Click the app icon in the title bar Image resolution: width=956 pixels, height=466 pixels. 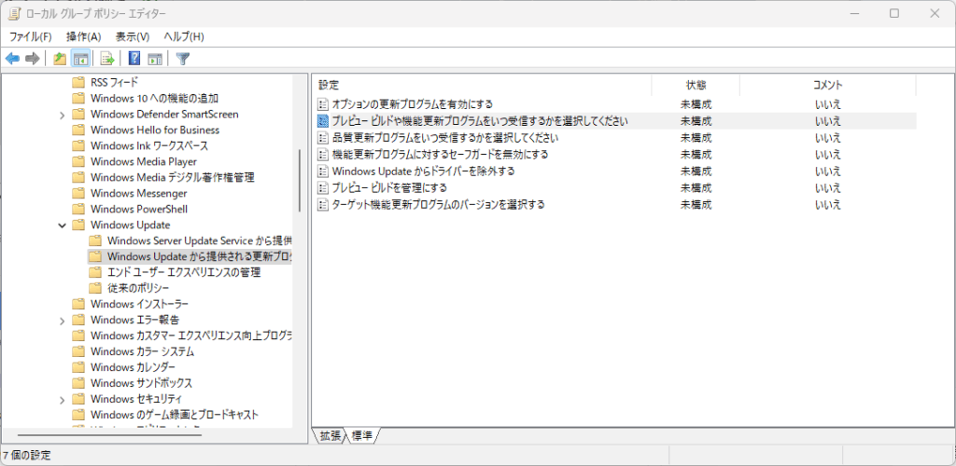[x=13, y=13]
